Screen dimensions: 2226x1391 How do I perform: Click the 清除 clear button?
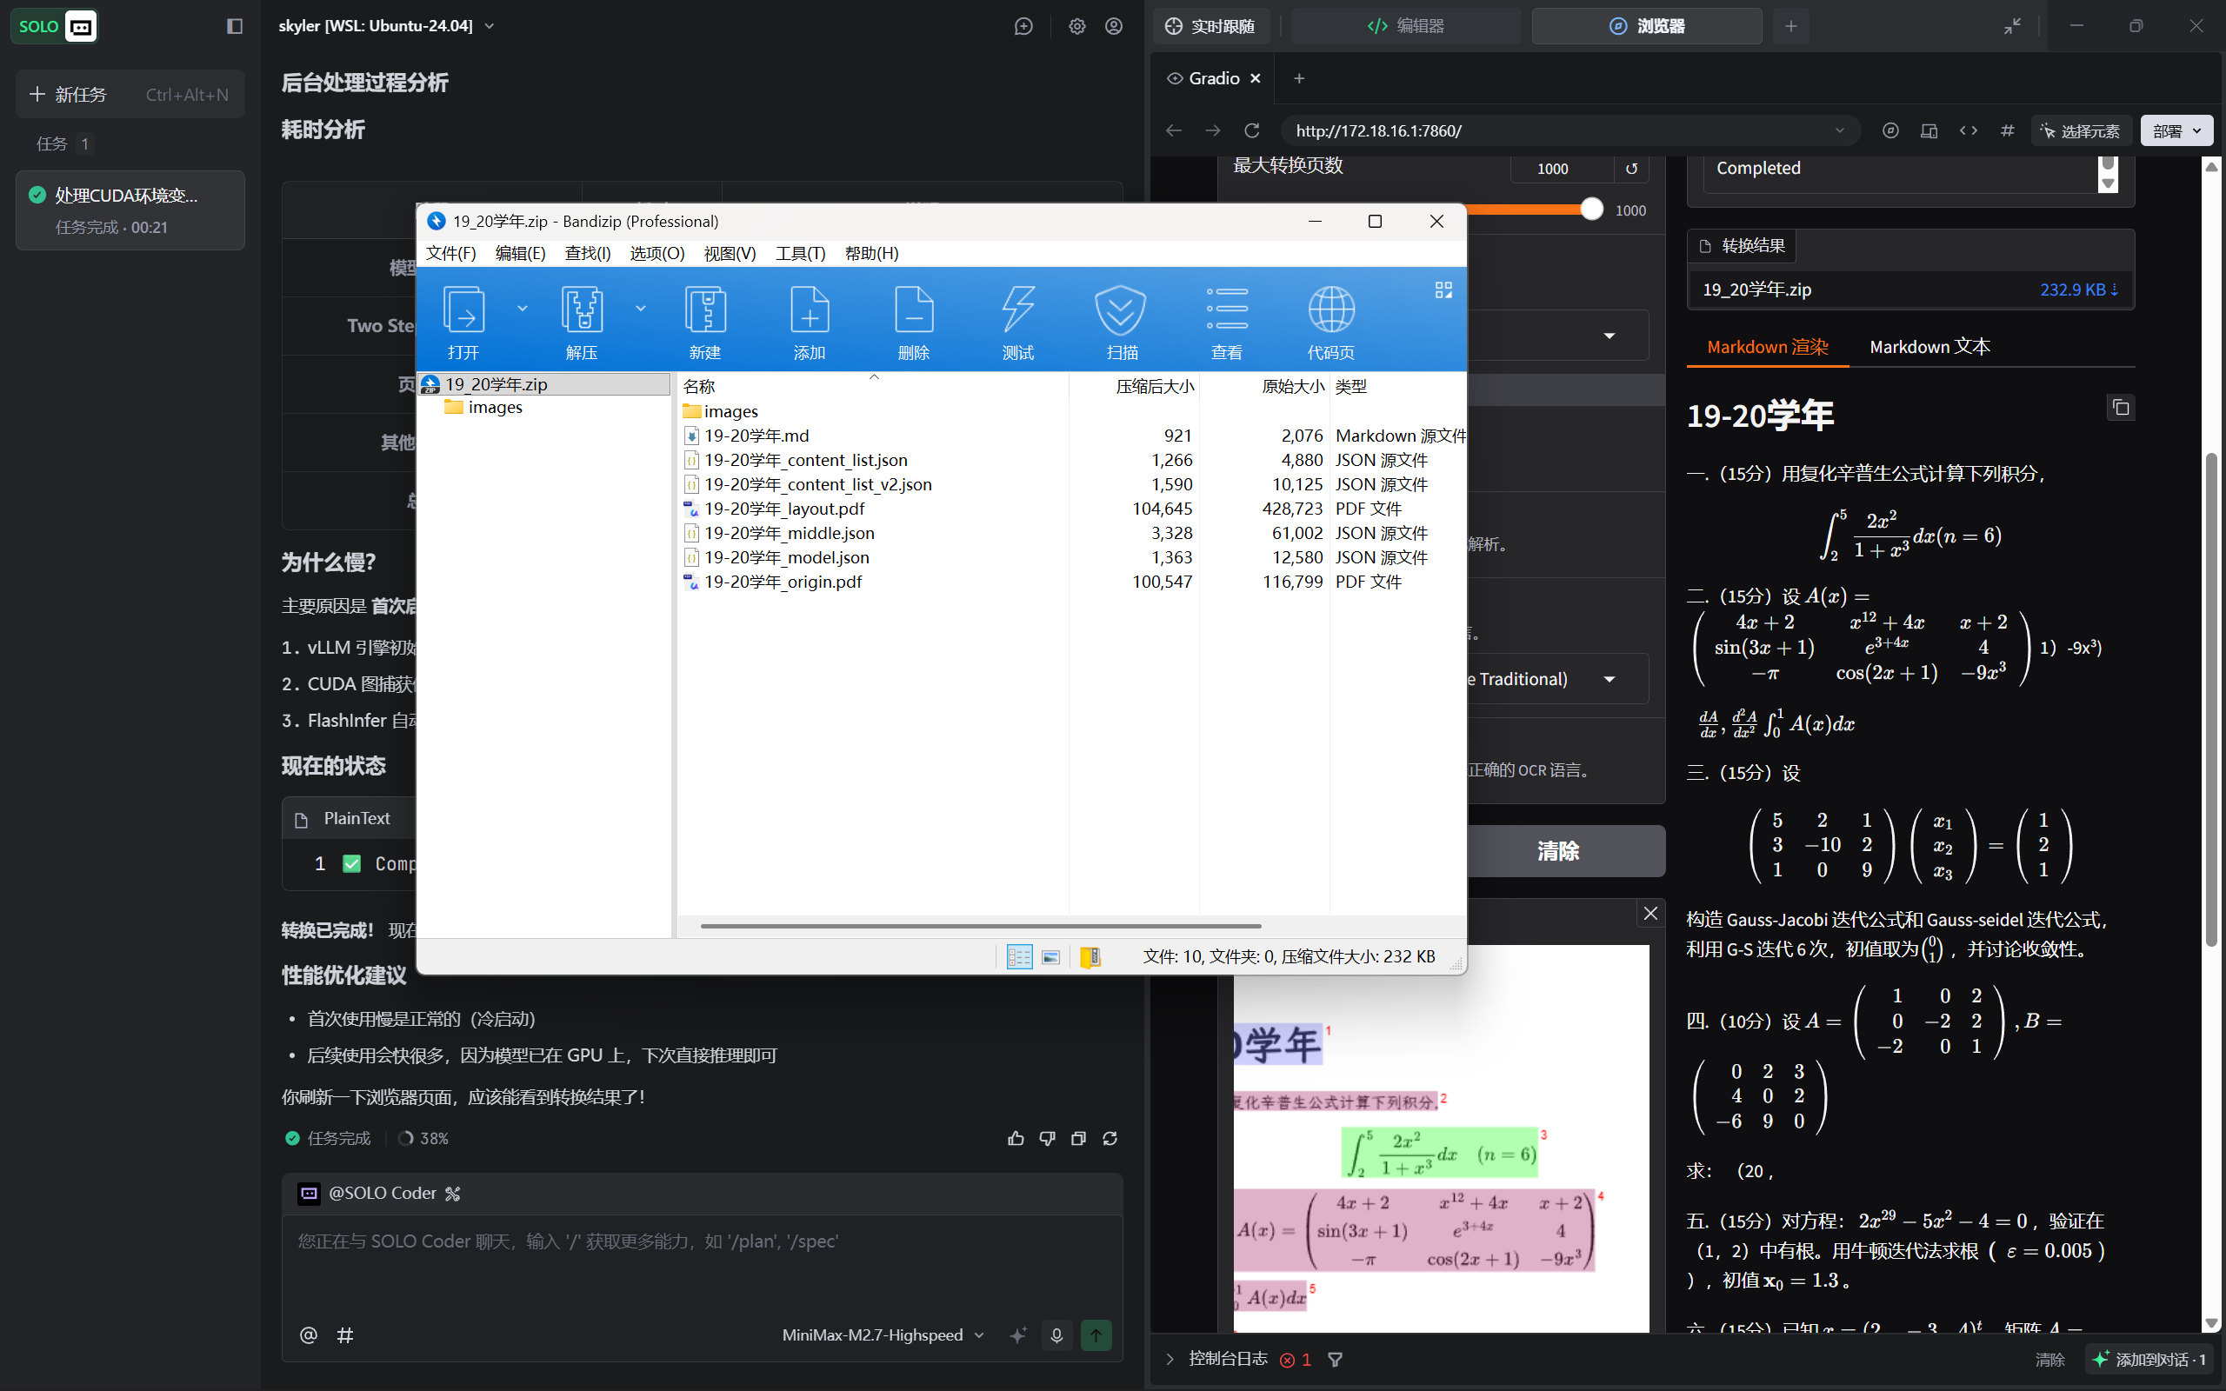(x=1557, y=851)
